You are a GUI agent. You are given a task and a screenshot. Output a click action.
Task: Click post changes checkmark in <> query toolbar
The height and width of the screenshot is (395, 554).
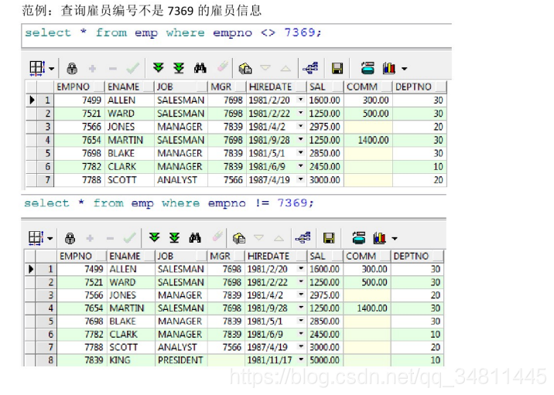133,68
